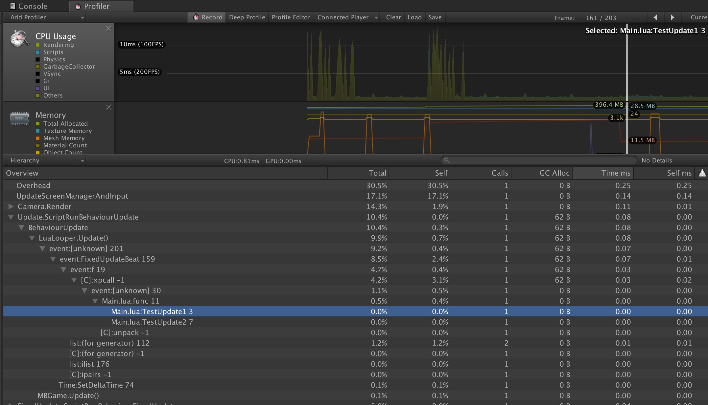708x405 pixels.
Task: Close the CPU Usage profiler panel
Action: click(109, 29)
